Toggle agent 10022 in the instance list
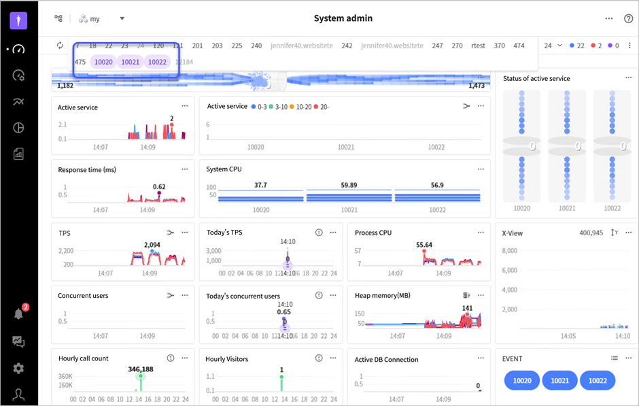Viewport: 639px width, 406px height. pyautogui.click(x=157, y=62)
